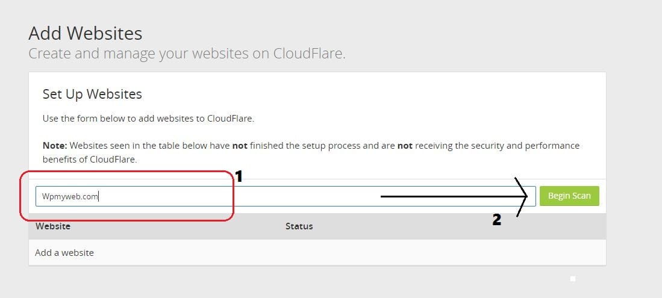This screenshot has width=662, height=298.
Task: Click the bold Note: label
Action: [x=55, y=146]
